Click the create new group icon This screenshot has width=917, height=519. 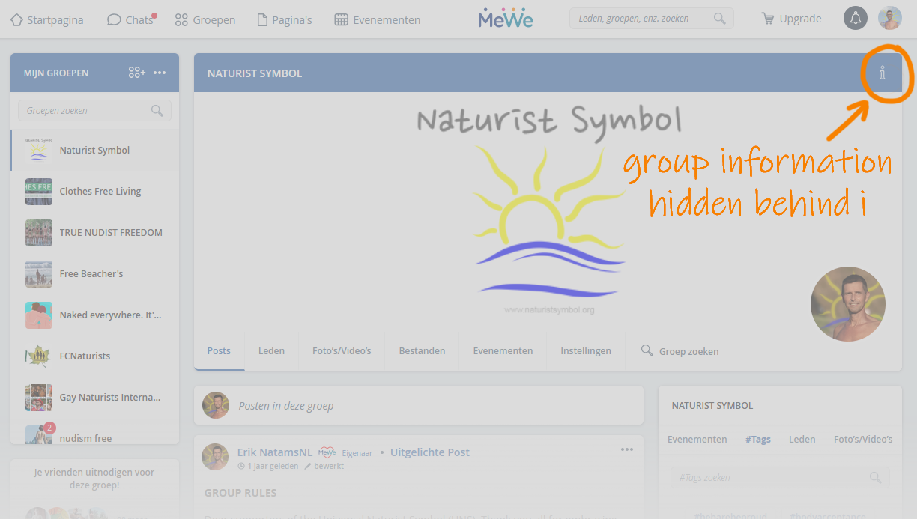tap(136, 73)
